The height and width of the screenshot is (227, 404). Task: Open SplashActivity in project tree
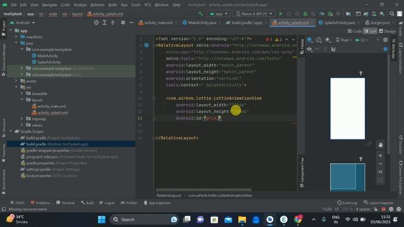[49, 62]
